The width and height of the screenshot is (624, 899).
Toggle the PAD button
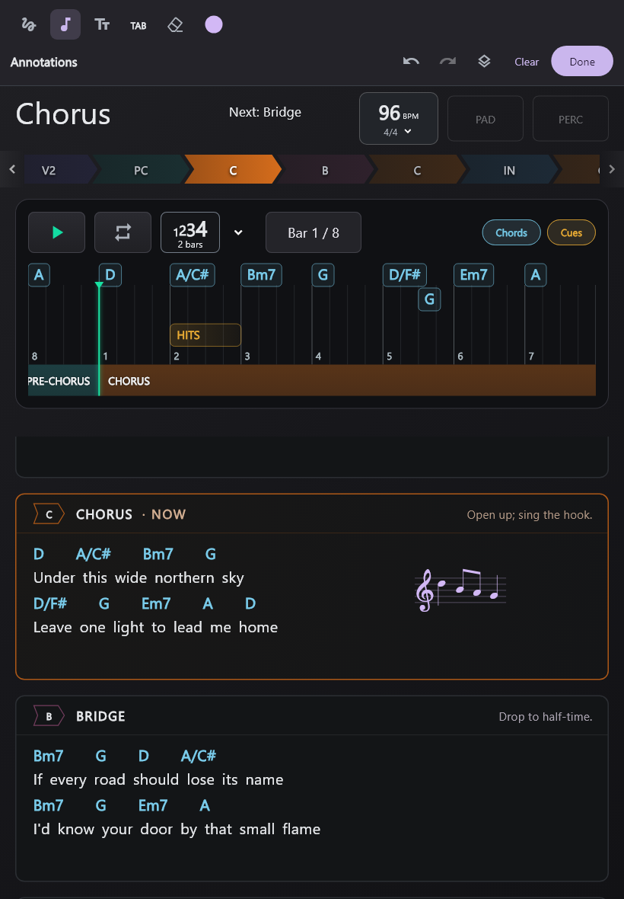pos(485,120)
